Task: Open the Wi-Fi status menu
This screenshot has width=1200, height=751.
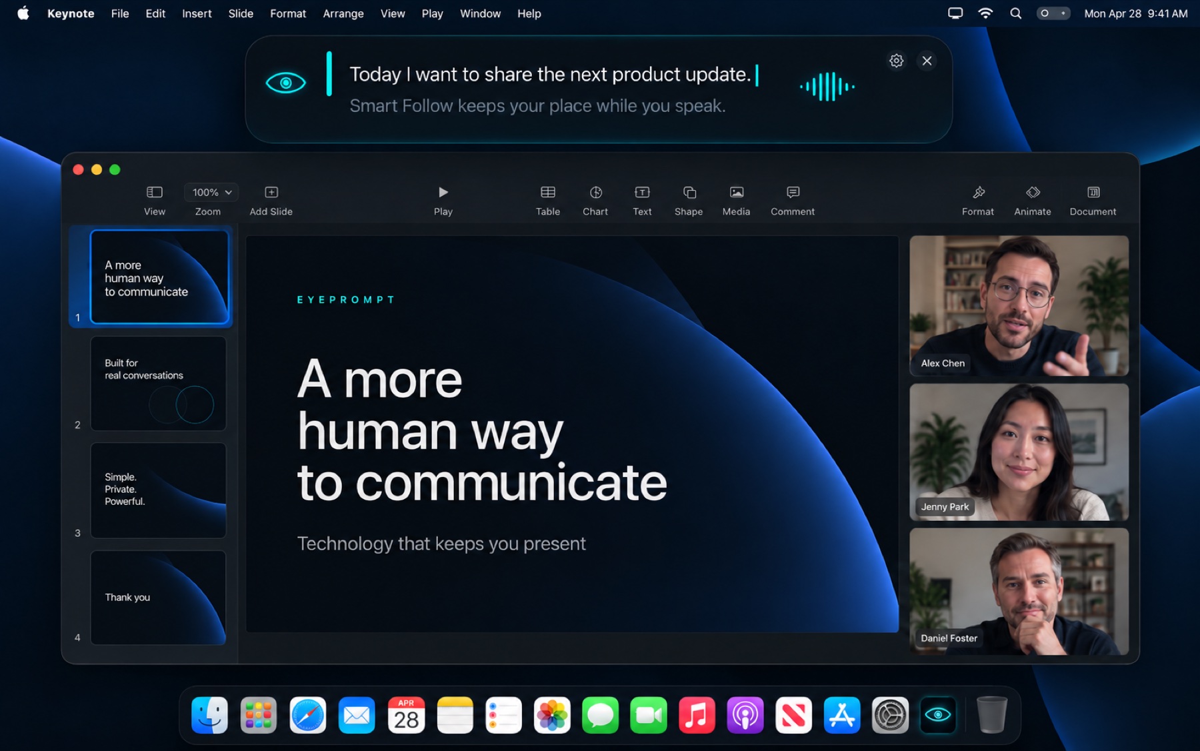Action: point(985,13)
